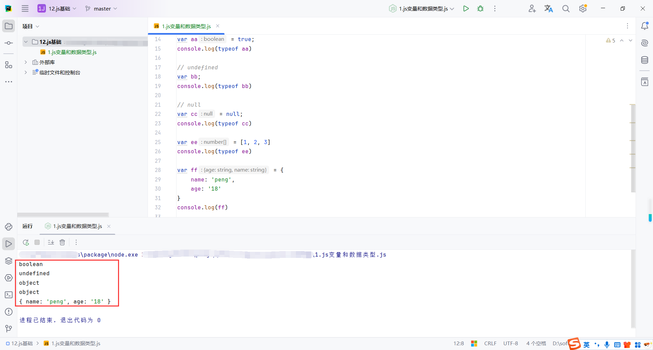Go to previous highlighted problem arrow

[x=622, y=40]
